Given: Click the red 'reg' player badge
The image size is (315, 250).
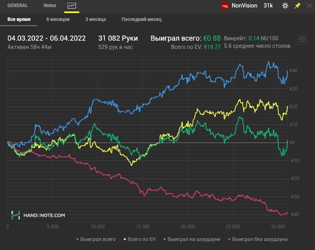Looking at the screenshot, I should pyautogui.click(x=225, y=6).
